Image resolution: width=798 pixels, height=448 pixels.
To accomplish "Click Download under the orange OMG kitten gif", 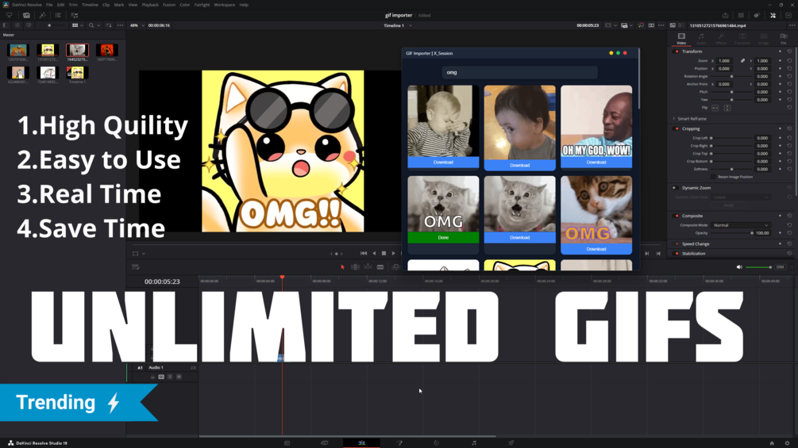I will pyautogui.click(x=596, y=249).
